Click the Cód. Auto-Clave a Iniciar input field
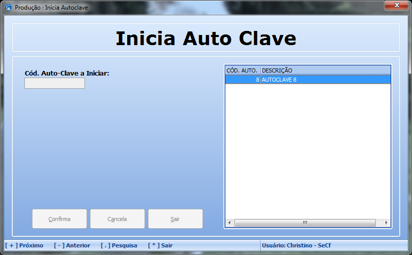 pos(54,83)
